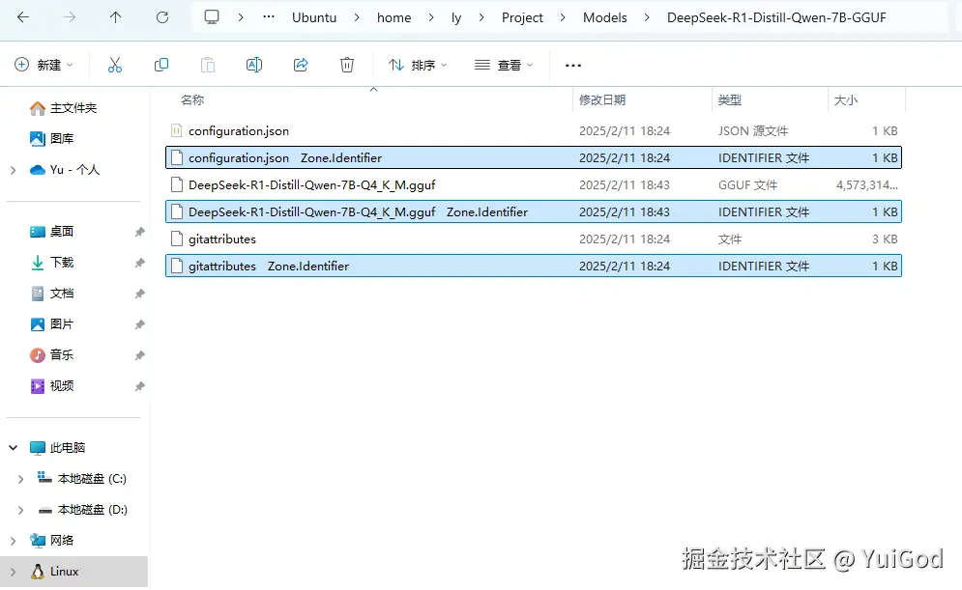Expand chevron after Ubuntu in breadcrumb
Screen dimensions: 962x590
tap(357, 17)
